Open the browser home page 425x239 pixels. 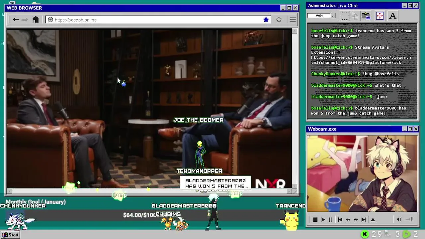click(x=36, y=20)
